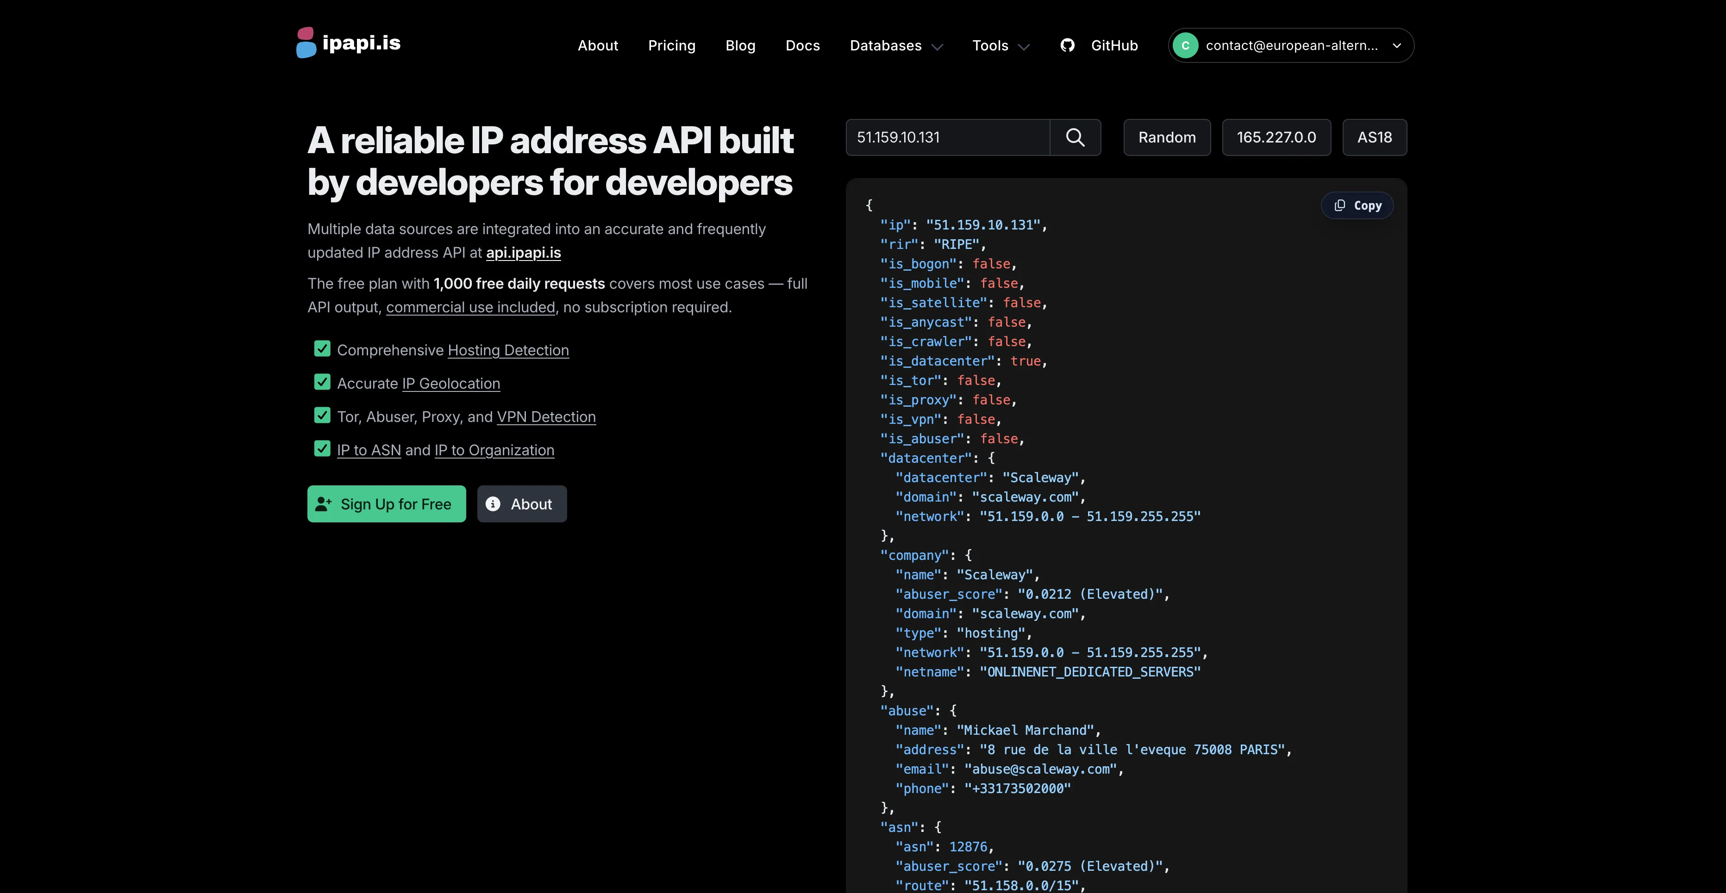Viewport: 1726px width, 893px height.
Task: Click the asn value 12876
Action: (968, 847)
